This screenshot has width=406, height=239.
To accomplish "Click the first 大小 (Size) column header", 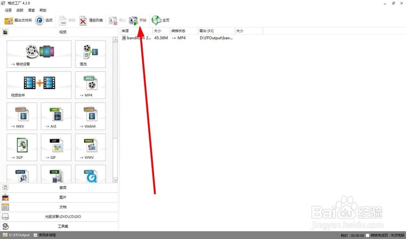I will pyautogui.click(x=161, y=31).
